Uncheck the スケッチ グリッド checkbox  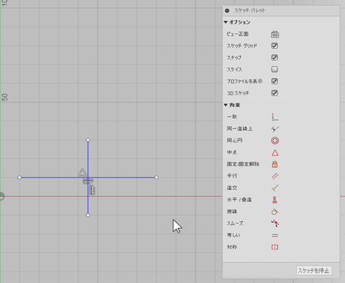275,46
